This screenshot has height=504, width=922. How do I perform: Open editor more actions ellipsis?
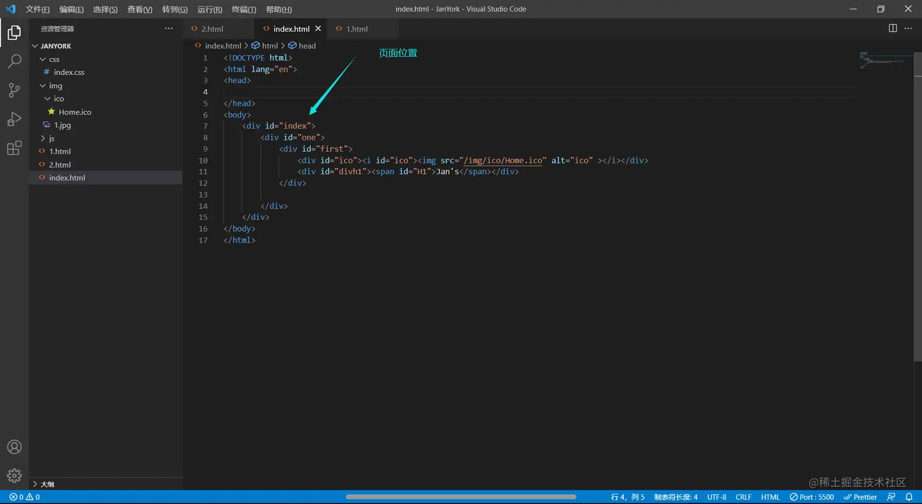[908, 29]
